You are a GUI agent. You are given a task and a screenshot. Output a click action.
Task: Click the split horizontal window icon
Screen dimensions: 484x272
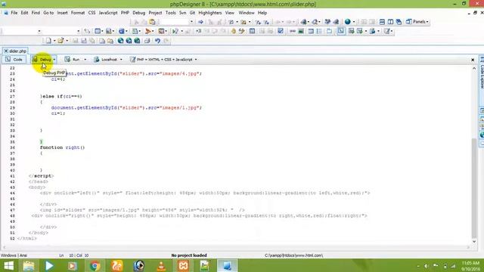pos(382,22)
